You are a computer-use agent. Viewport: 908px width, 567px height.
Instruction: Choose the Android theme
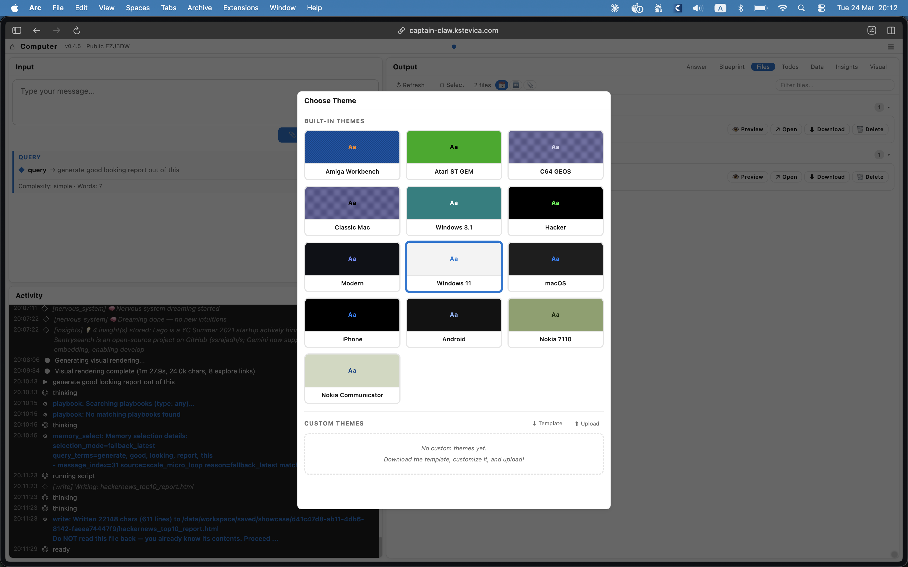pos(454,323)
